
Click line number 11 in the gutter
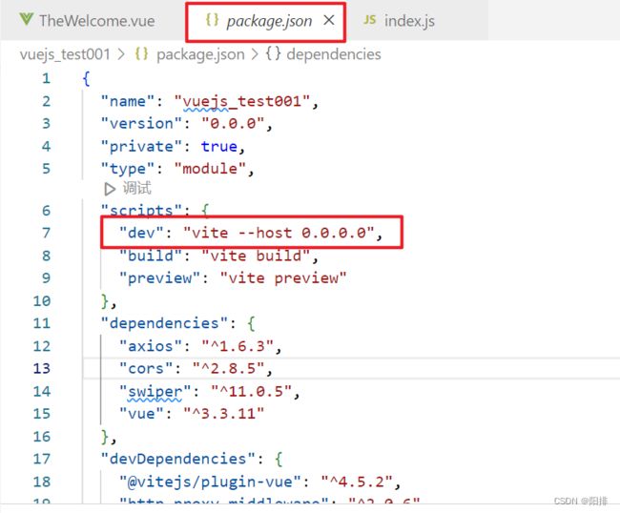click(41, 322)
